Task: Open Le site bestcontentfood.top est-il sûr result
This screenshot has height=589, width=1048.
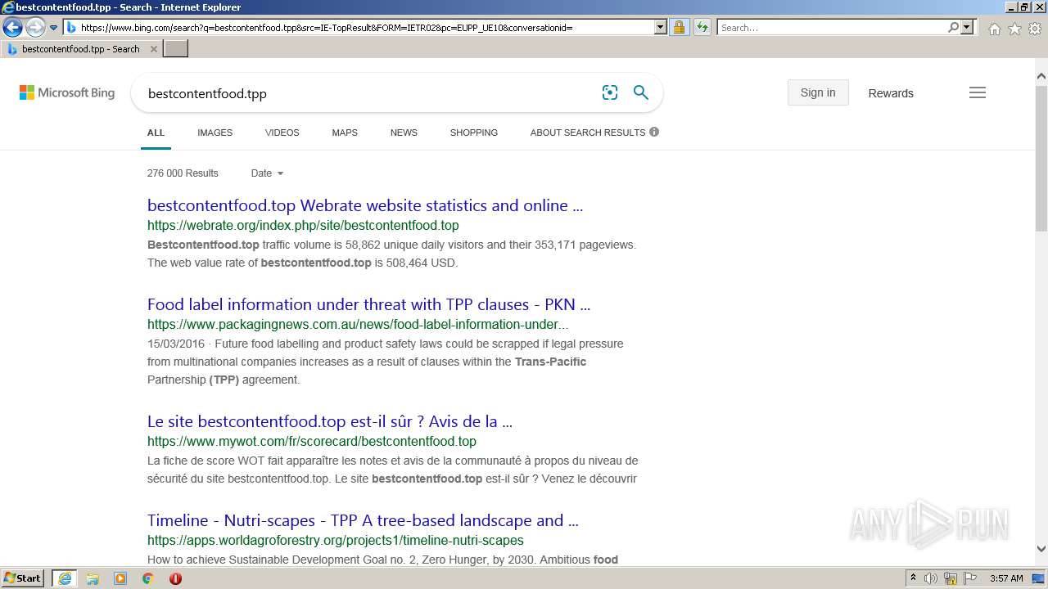Action: tap(330, 422)
